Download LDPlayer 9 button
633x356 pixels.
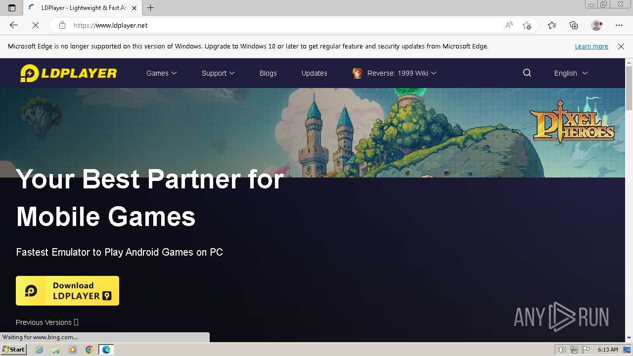tap(67, 291)
